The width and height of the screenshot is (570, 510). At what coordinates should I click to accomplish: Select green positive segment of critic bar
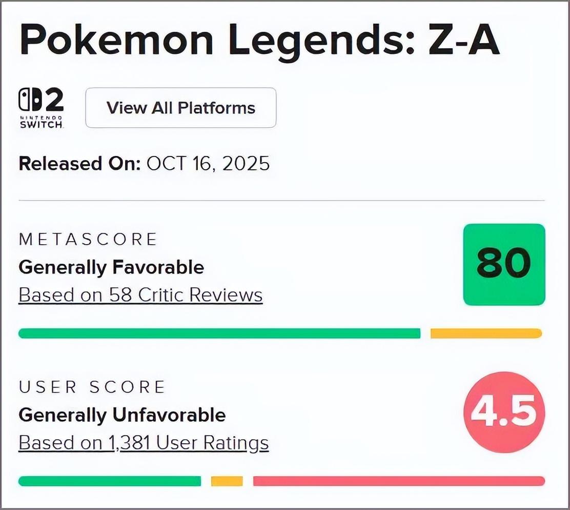219,334
